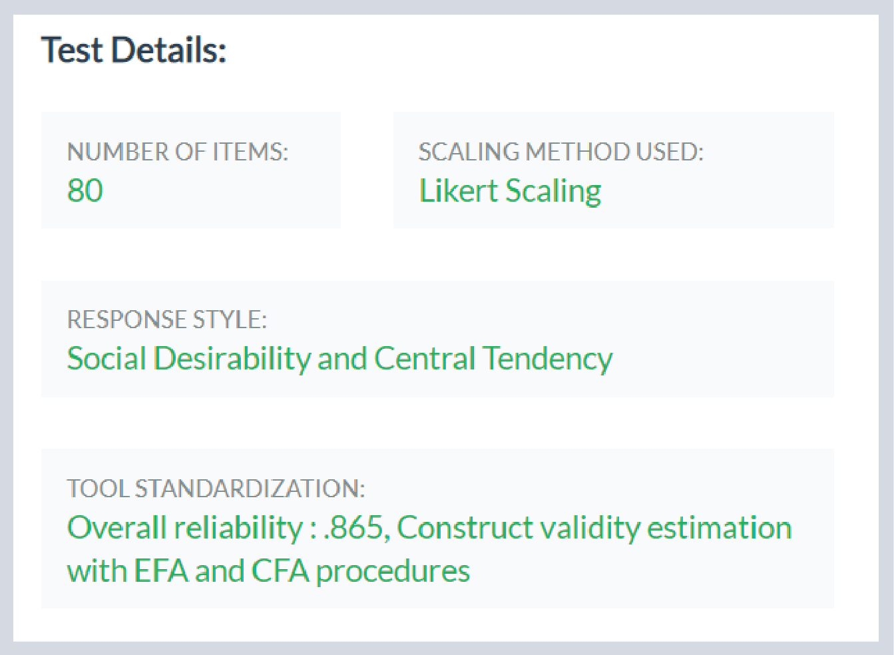The image size is (894, 655).
Task: Click the Number of Items card
Action: (191, 170)
